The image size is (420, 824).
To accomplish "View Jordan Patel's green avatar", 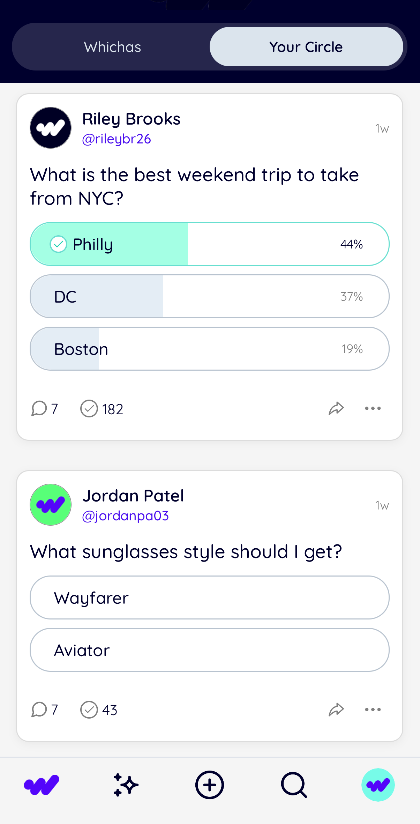I will [x=51, y=505].
